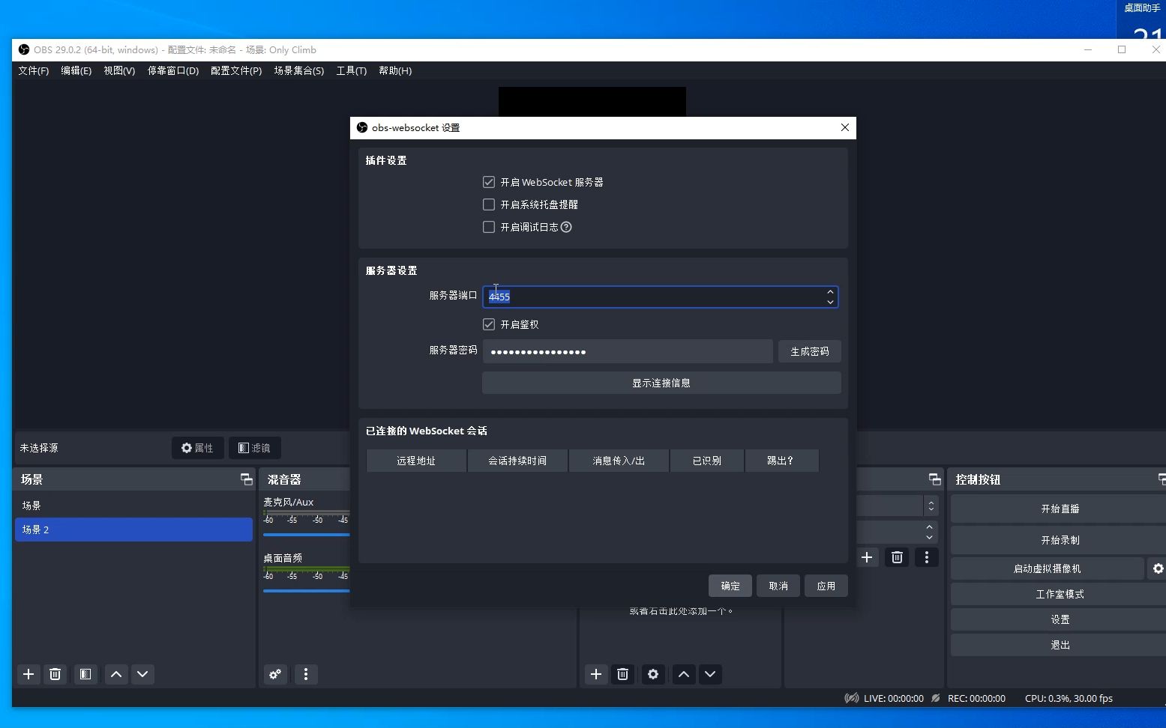The height and width of the screenshot is (728, 1166).
Task: Pop out the Scenes dock panel
Action: [246, 479]
